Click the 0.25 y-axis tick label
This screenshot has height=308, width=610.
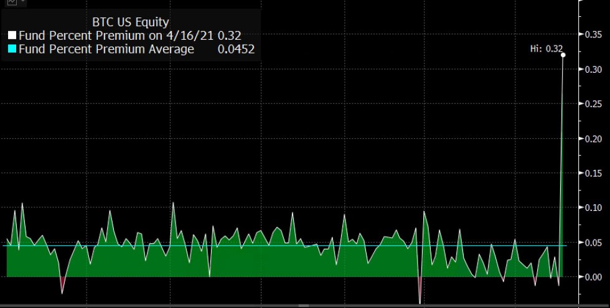(x=593, y=104)
